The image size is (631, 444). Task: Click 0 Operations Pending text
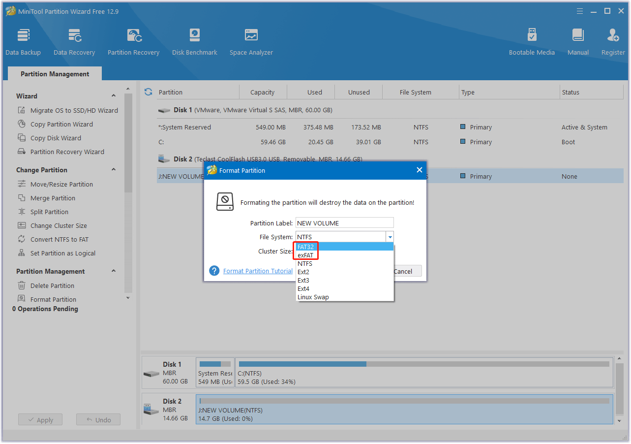pos(45,309)
